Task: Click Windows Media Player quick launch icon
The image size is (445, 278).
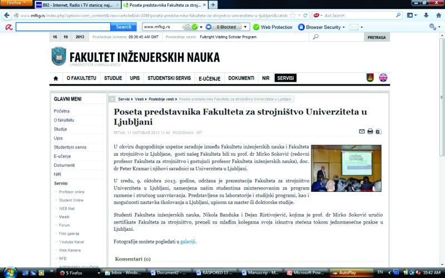Action: pos(41,273)
